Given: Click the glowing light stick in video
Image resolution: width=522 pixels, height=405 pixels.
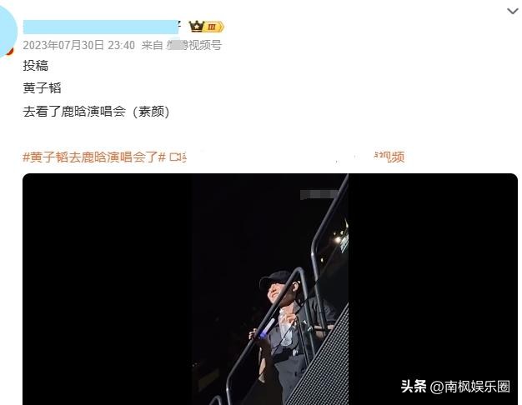Looking at the screenshot, I should click(268, 328).
